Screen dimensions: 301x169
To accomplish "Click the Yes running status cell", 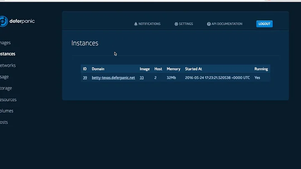I will [257, 77].
